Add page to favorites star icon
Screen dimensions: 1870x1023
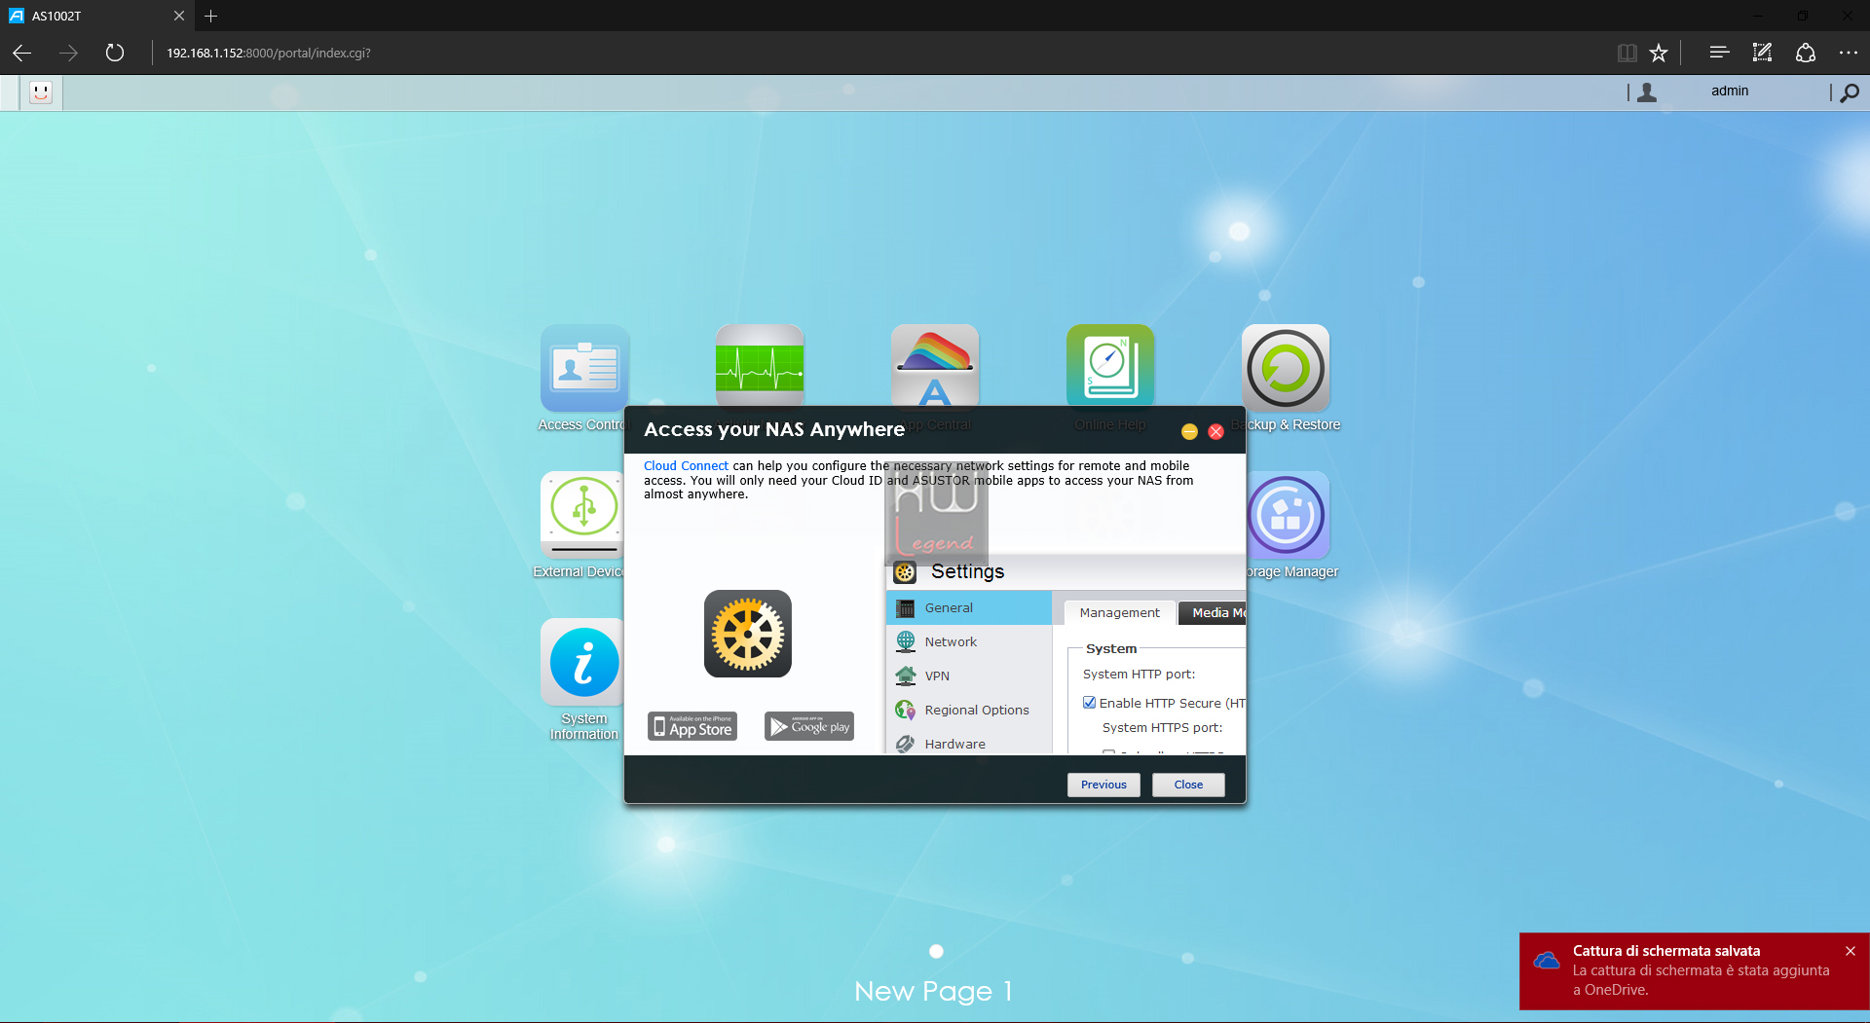tap(1659, 53)
